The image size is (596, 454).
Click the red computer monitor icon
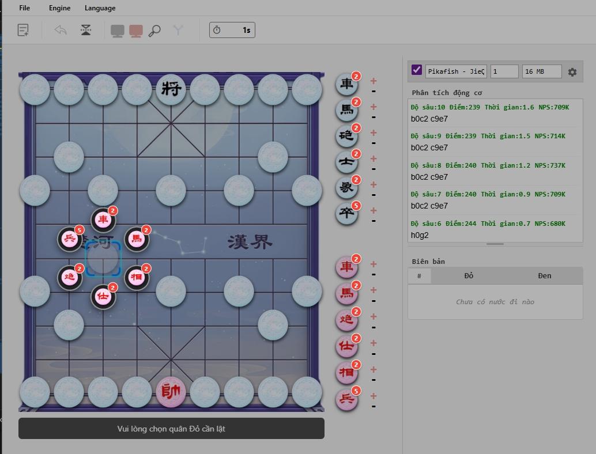[136, 31]
